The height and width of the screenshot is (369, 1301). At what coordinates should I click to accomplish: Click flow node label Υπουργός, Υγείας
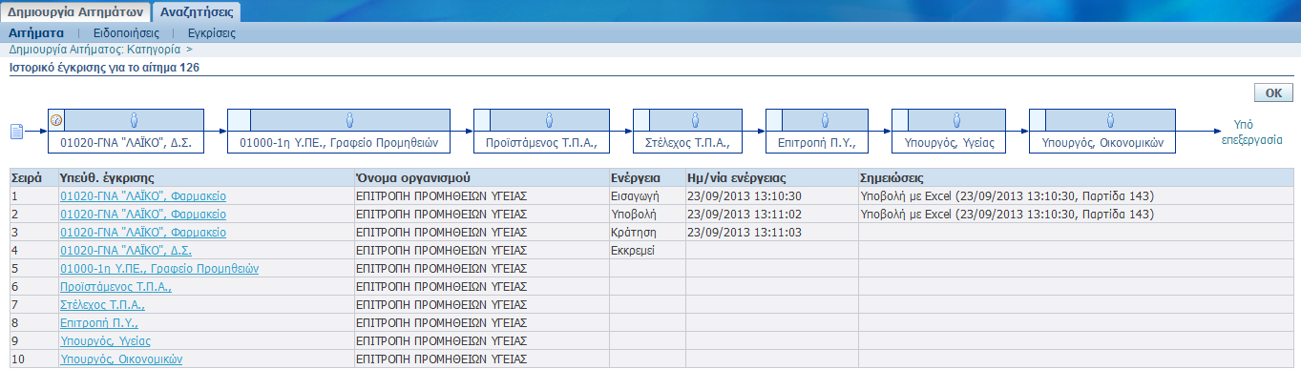(950, 143)
